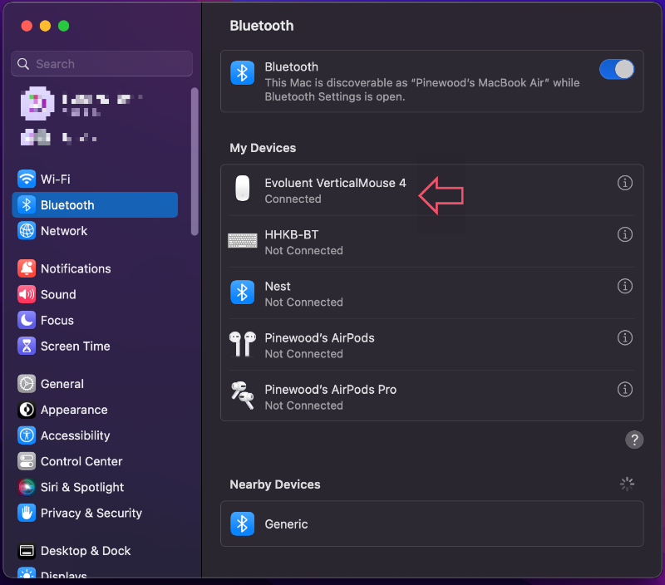The height and width of the screenshot is (585, 665).
Task: Click the Desktop & Dock icon
Action: point(27,551)
